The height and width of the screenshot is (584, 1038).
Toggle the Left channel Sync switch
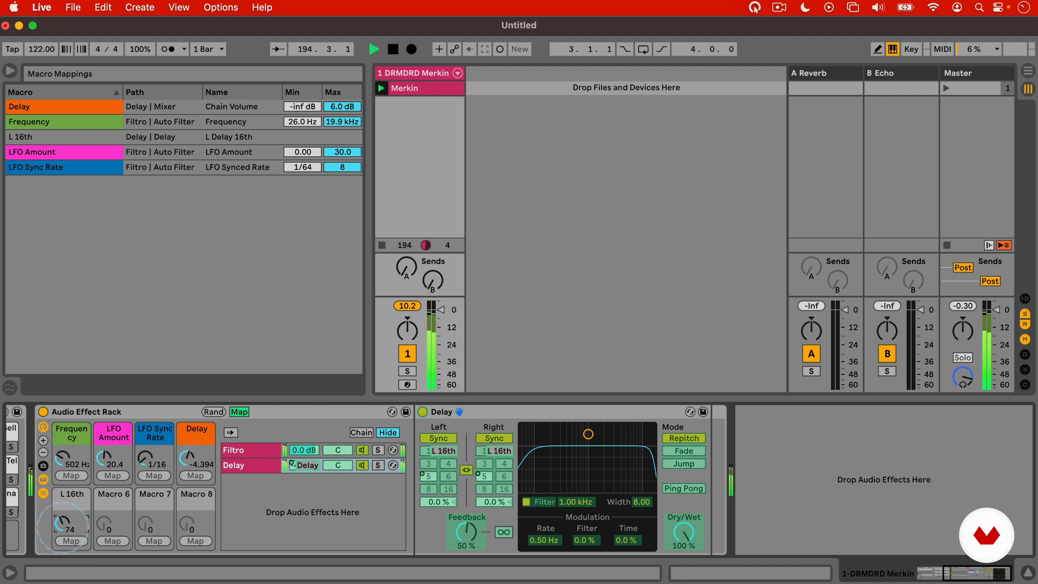[x=438, y=438]
